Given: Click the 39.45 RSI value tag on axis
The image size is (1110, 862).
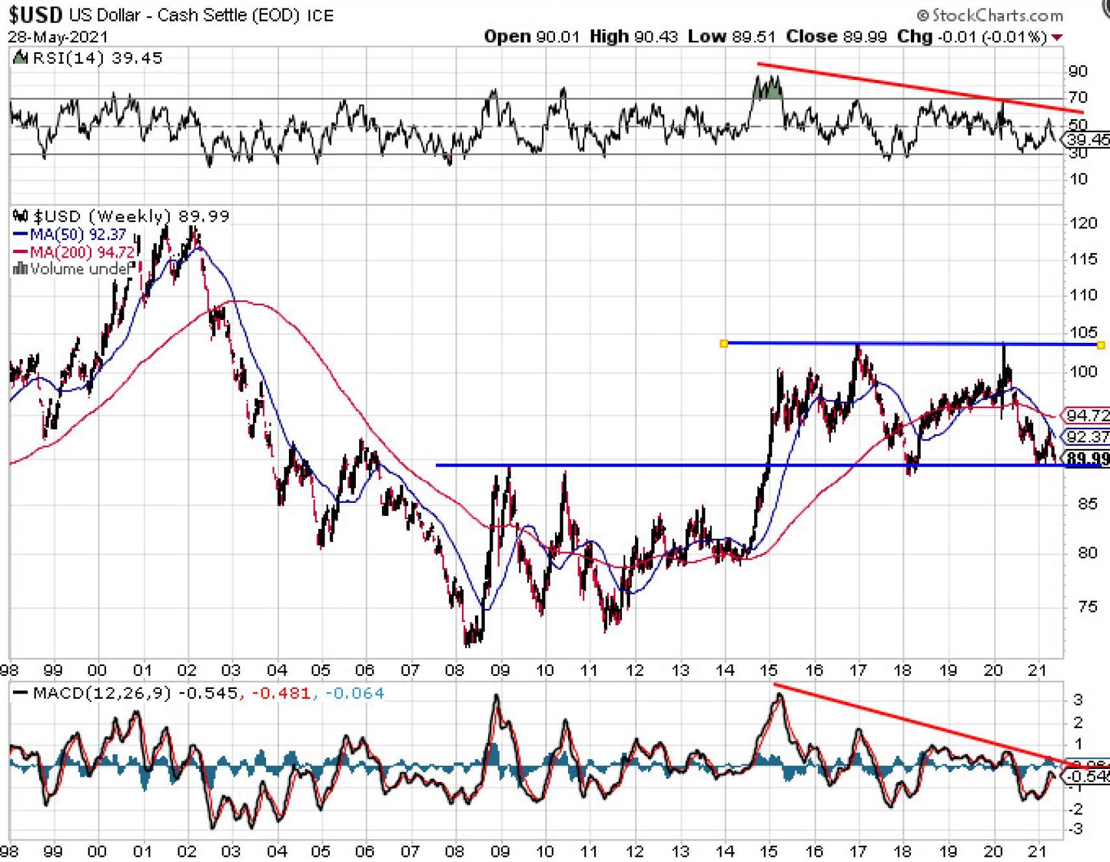Looking at the screenshot, I should coord(1087,139).
